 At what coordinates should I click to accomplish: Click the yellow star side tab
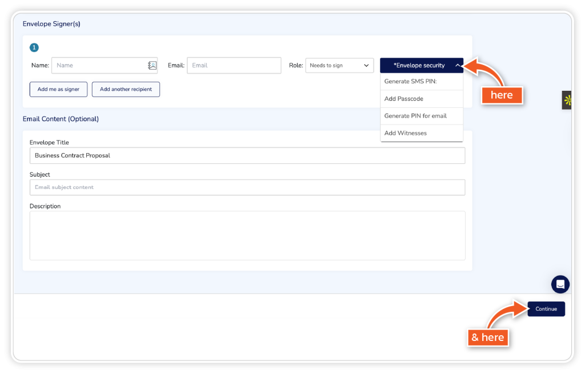pos(567,100)
